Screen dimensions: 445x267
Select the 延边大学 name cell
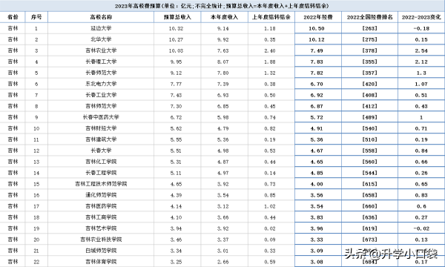[x=101, y=28]
